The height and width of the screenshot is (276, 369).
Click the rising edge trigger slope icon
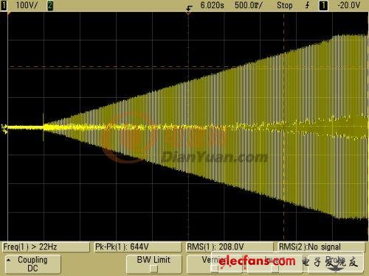coord(308,5)
